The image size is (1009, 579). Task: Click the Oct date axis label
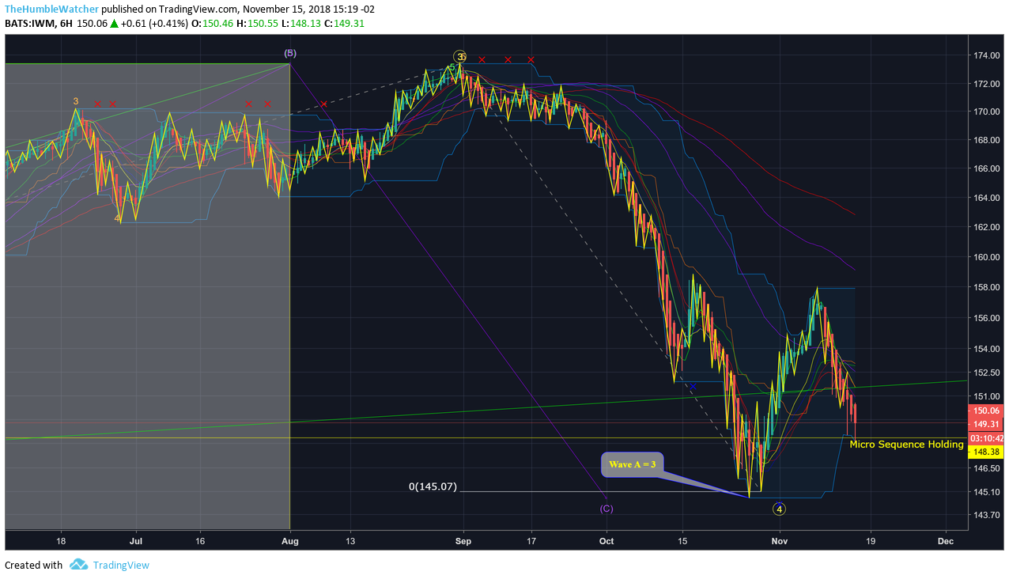607,542
